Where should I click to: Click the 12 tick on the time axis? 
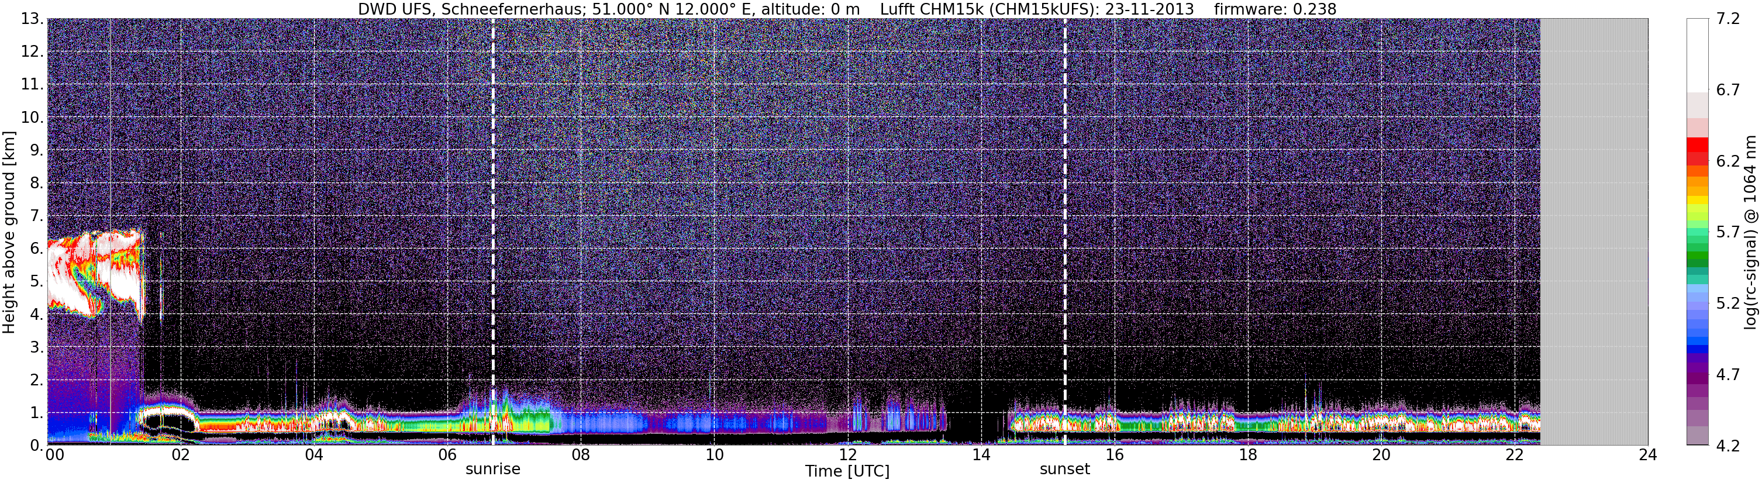(x=847, y=456)
